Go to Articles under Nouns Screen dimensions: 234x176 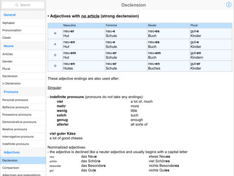tap(23, 54)
